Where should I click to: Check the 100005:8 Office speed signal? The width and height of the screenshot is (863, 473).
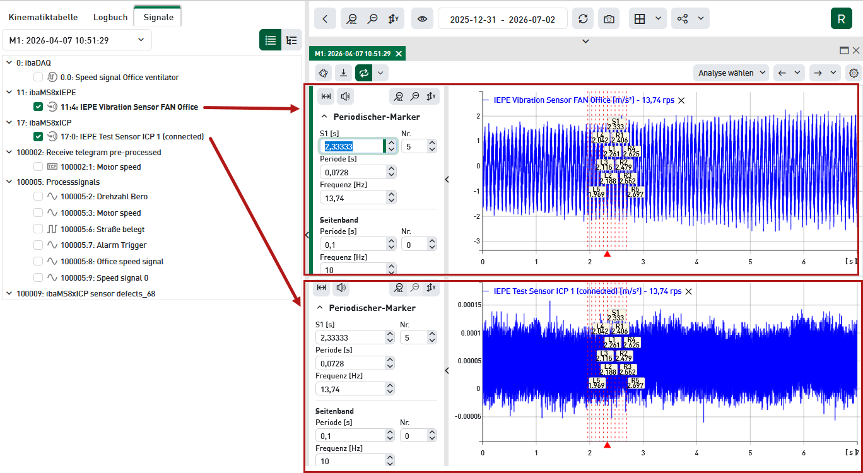(38, 262)
